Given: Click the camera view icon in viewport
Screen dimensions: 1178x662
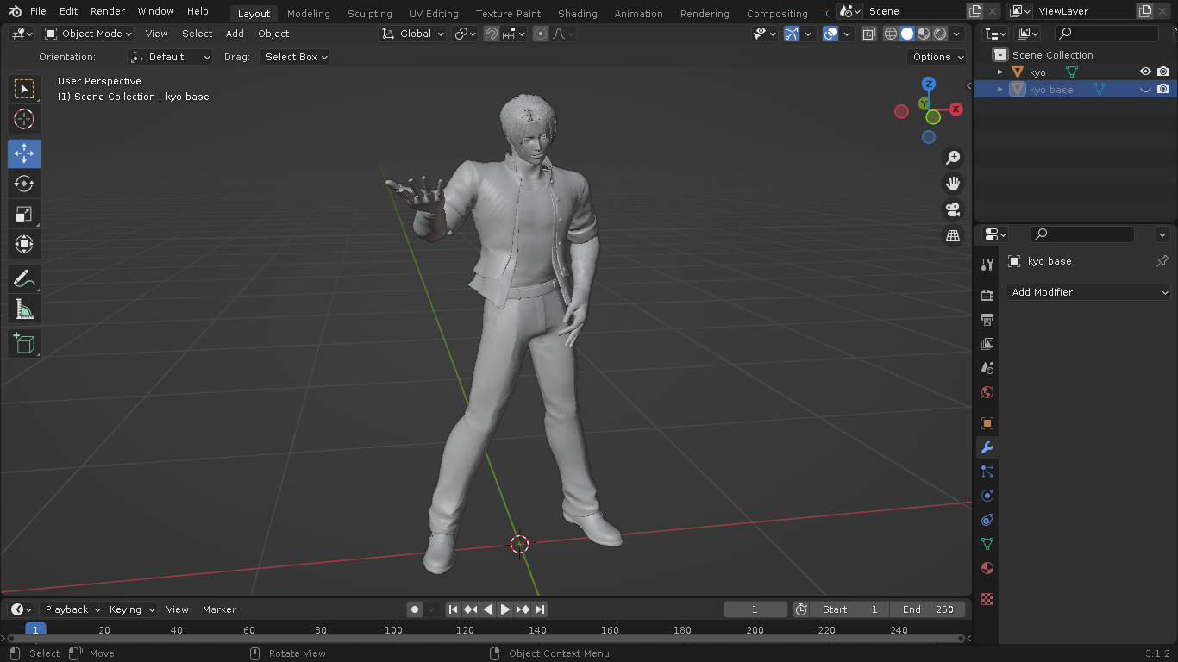Looking at the screenshot, I should [x=952, y=209].
